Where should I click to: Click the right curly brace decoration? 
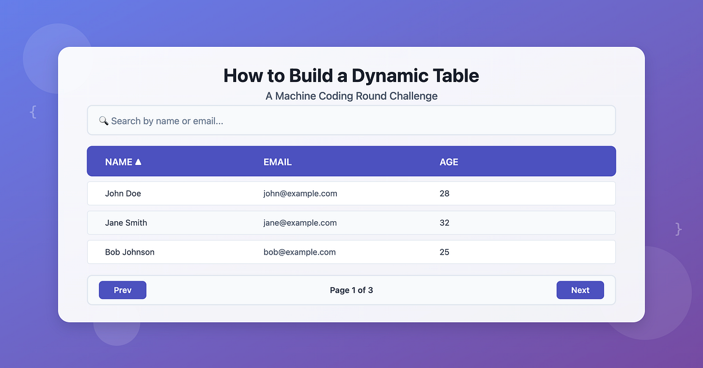pos(678,229)
